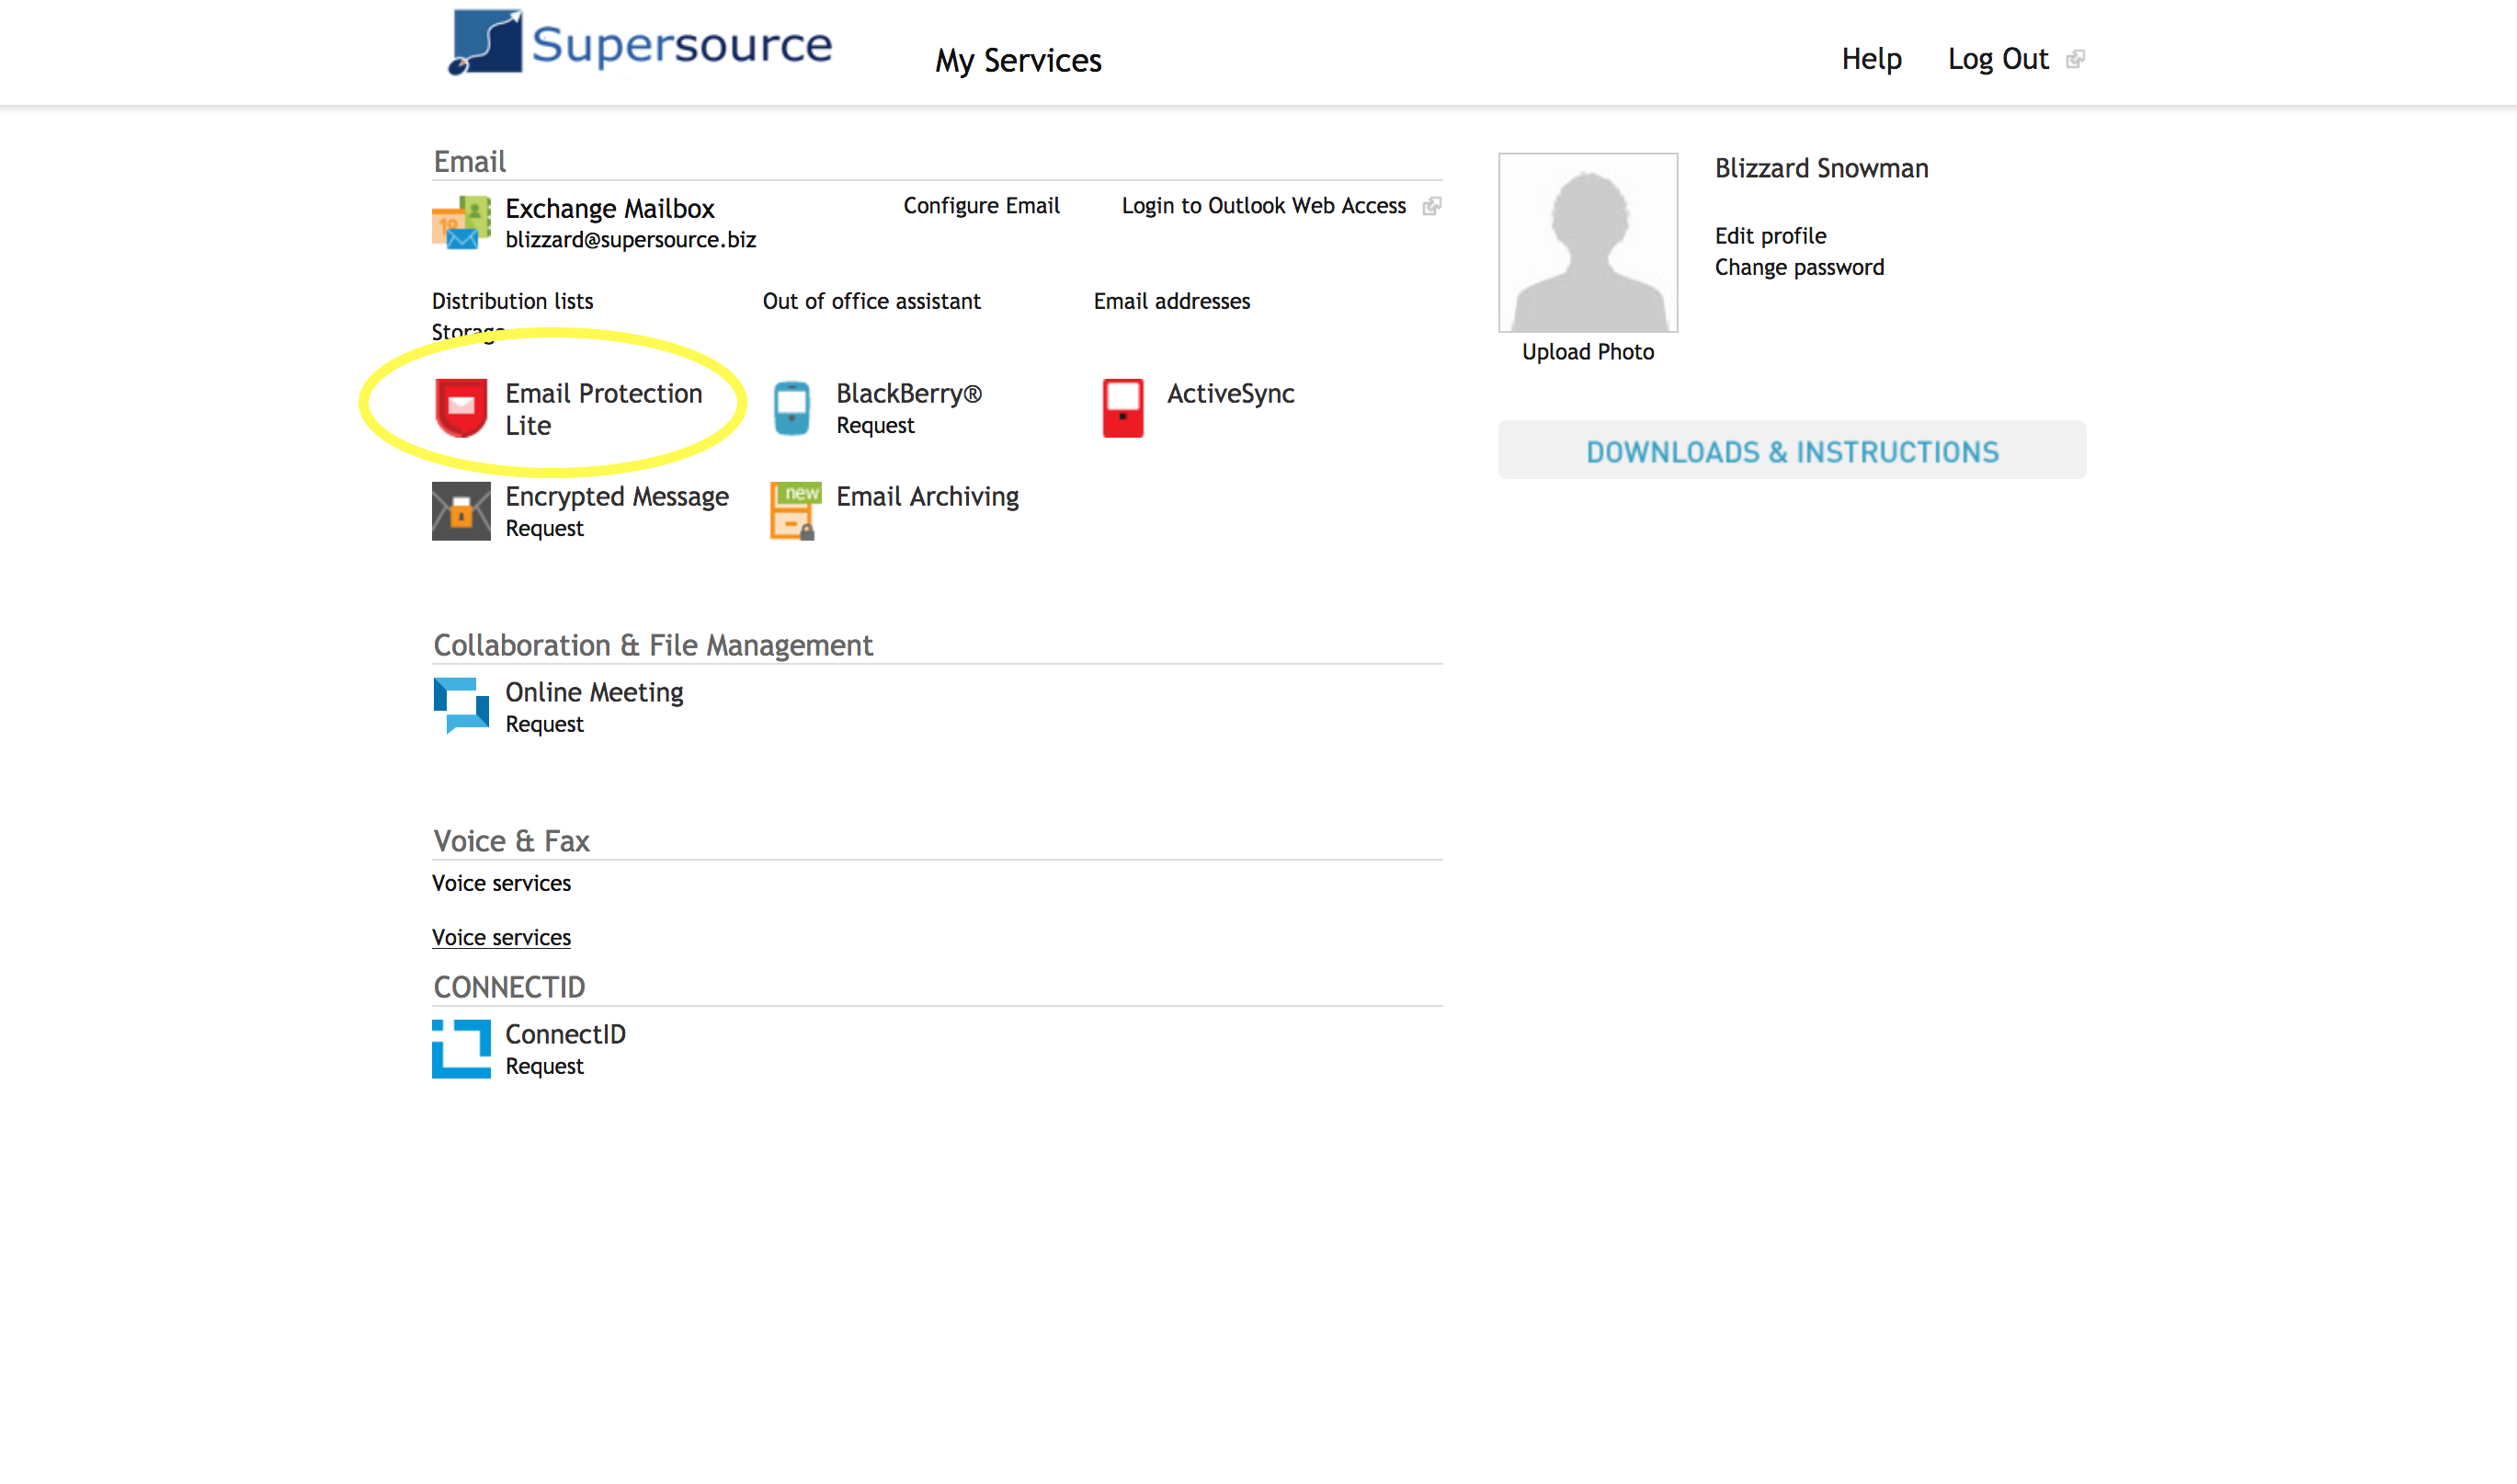Open the My Services menu
Screen dimensions: 2517x1484
point(1018,60)
